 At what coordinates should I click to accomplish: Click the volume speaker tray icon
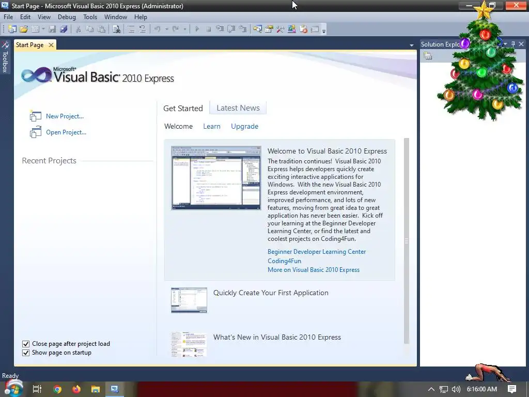(456, 389)
